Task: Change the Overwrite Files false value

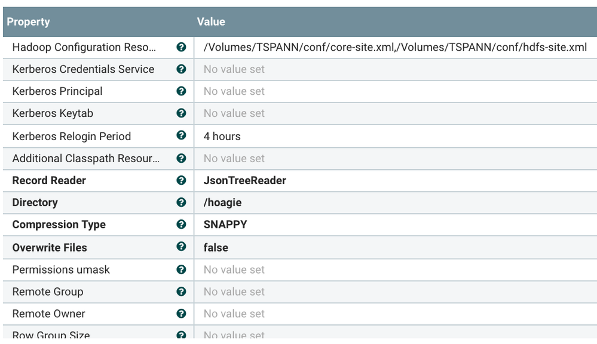Action: 216,247
